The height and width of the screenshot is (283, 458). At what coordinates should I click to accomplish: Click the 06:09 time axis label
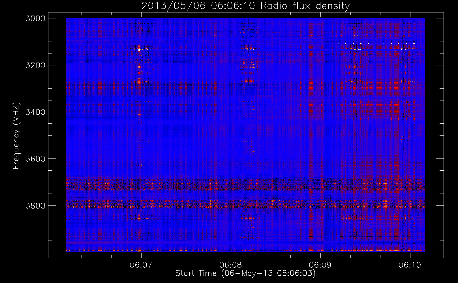pyautogui.click(x=320, y=265)
